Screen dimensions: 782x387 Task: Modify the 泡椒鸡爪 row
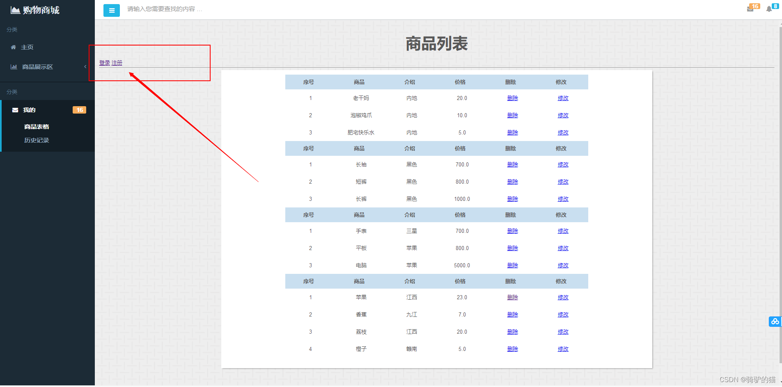point(563,115)
